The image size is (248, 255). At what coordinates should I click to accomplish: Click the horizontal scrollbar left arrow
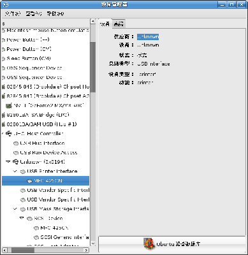(5, 251)
